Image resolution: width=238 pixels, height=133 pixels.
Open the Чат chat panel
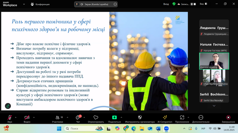pos(78,118)
